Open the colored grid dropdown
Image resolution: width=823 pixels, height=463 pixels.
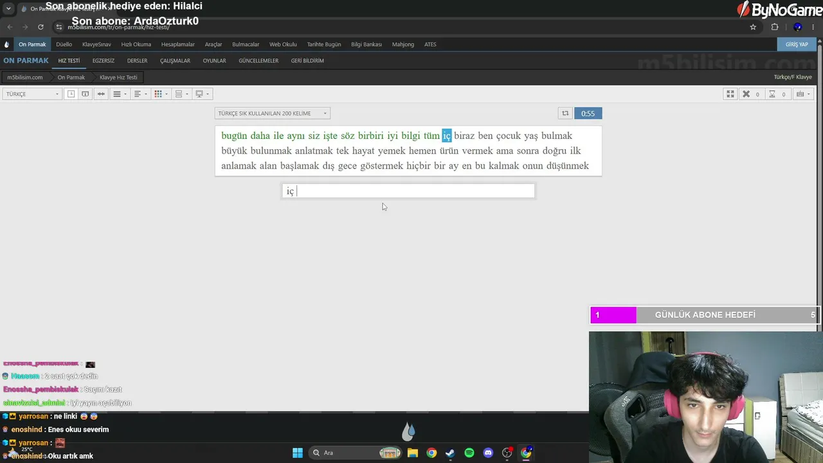[x=161, y=94]
